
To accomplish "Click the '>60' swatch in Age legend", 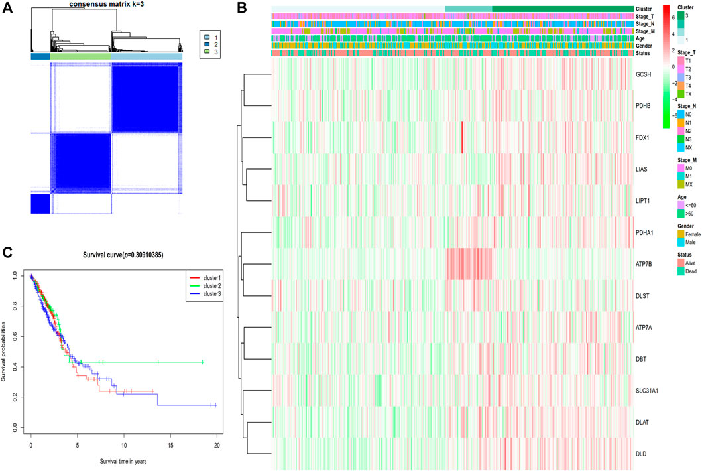I will coord(681,214).
